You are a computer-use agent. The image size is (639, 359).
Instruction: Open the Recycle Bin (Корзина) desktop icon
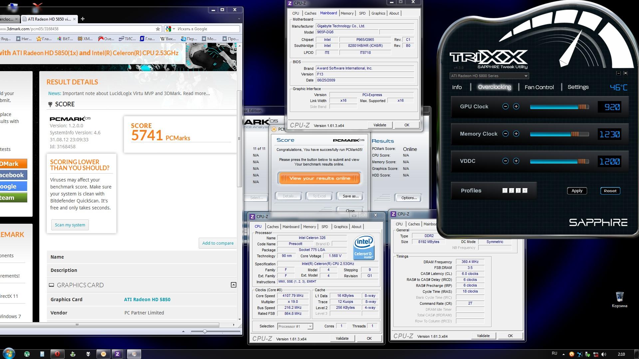click(x=619, y=299)
